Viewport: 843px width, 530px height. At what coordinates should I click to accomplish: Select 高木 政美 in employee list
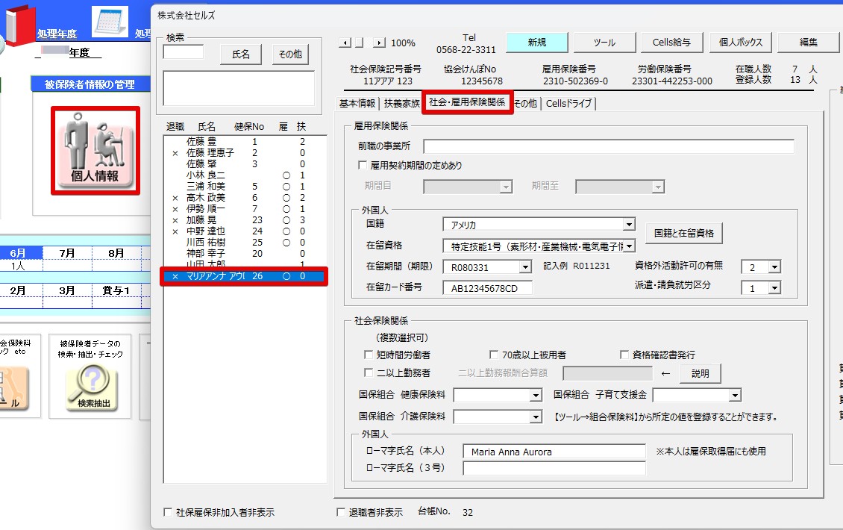pos(245,198)
